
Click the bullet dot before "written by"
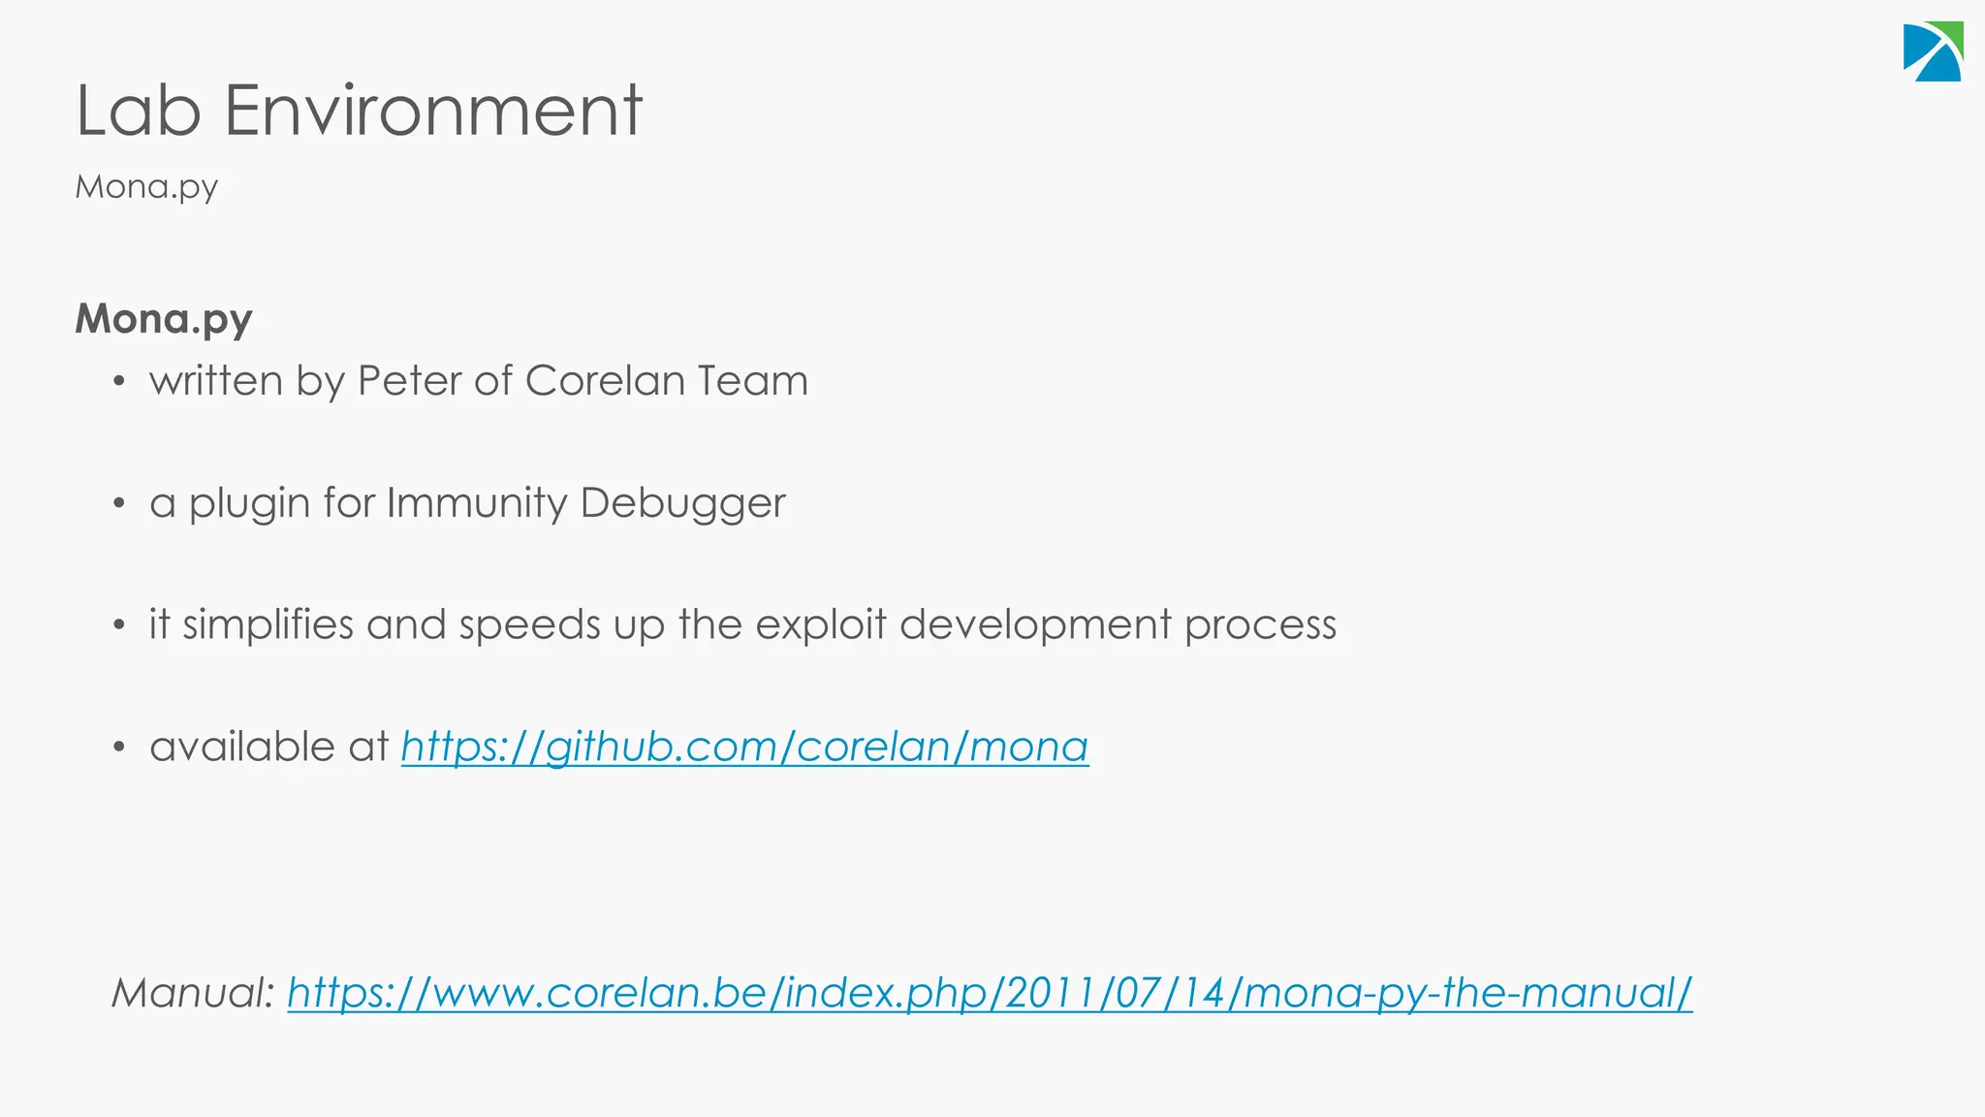(119, 382)
